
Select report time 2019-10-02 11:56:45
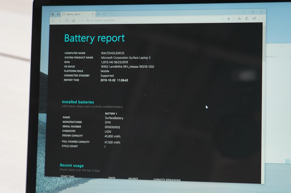click(114, 80)
